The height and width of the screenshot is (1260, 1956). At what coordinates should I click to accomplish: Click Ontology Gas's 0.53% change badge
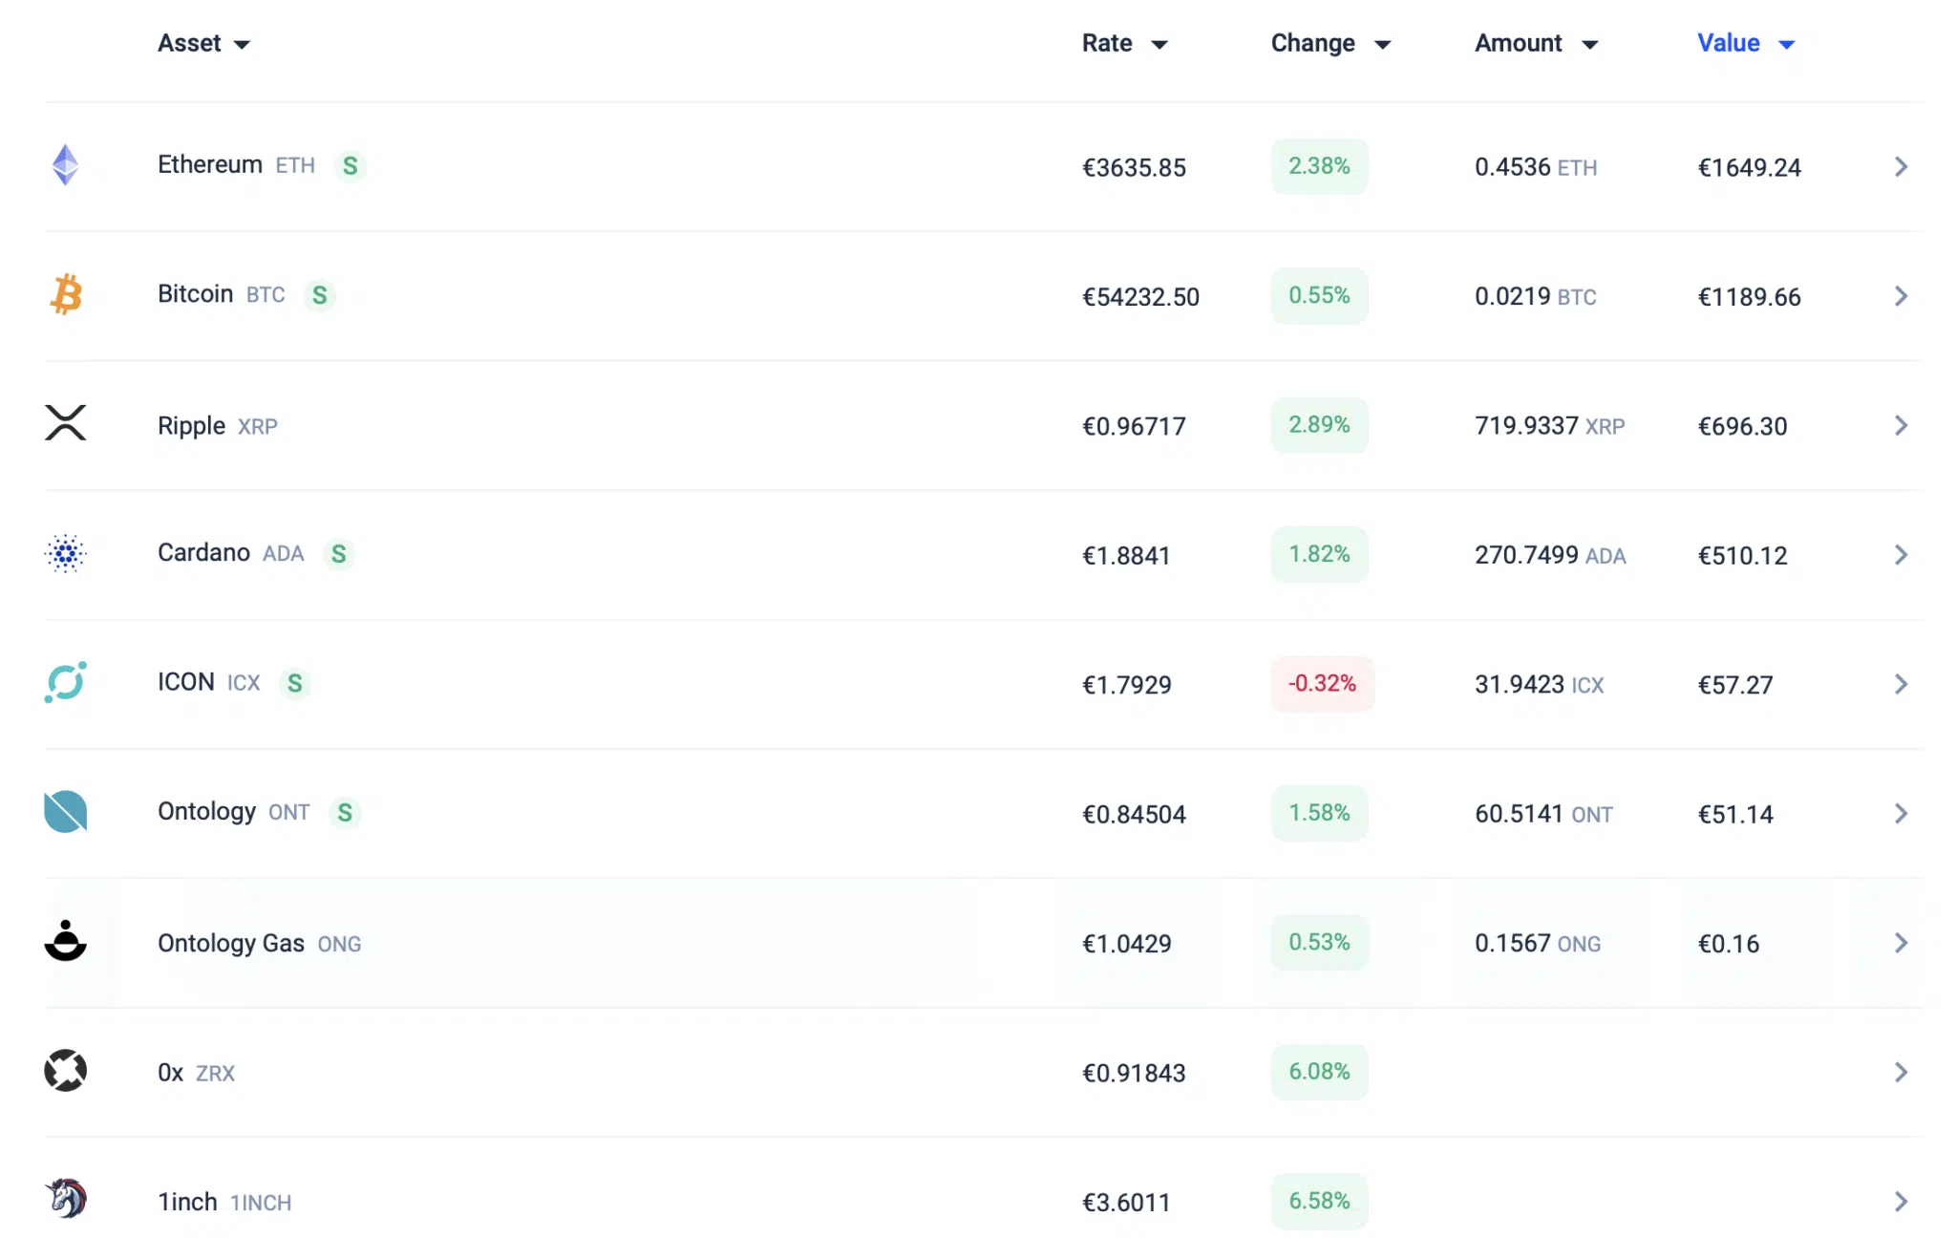coord(1319,942)
